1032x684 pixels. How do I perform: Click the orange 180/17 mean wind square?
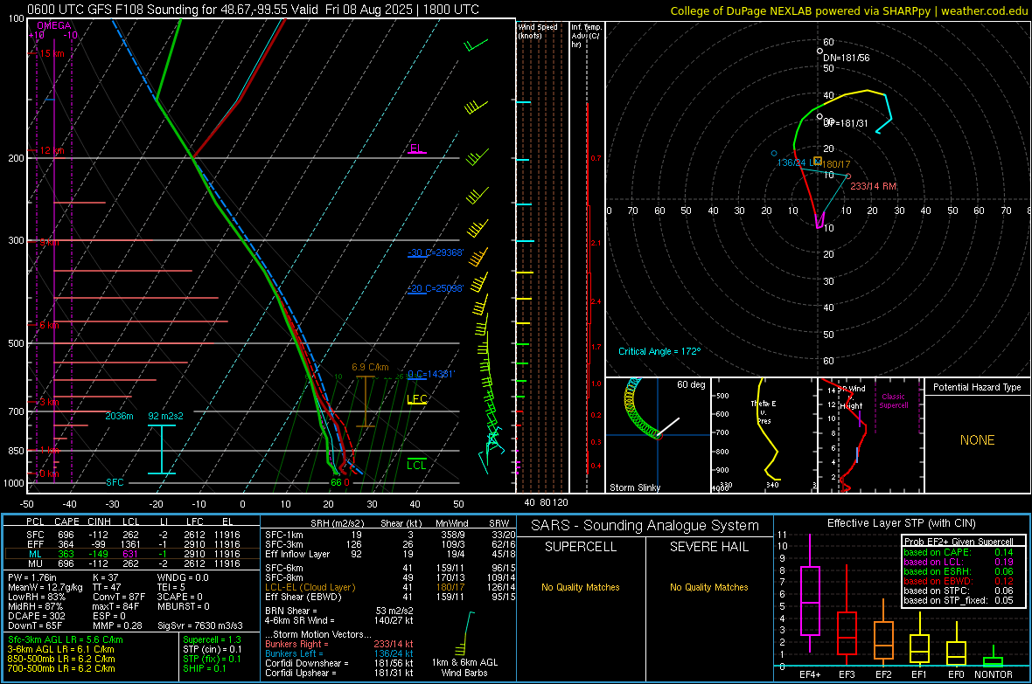click(x=818, y=161)
